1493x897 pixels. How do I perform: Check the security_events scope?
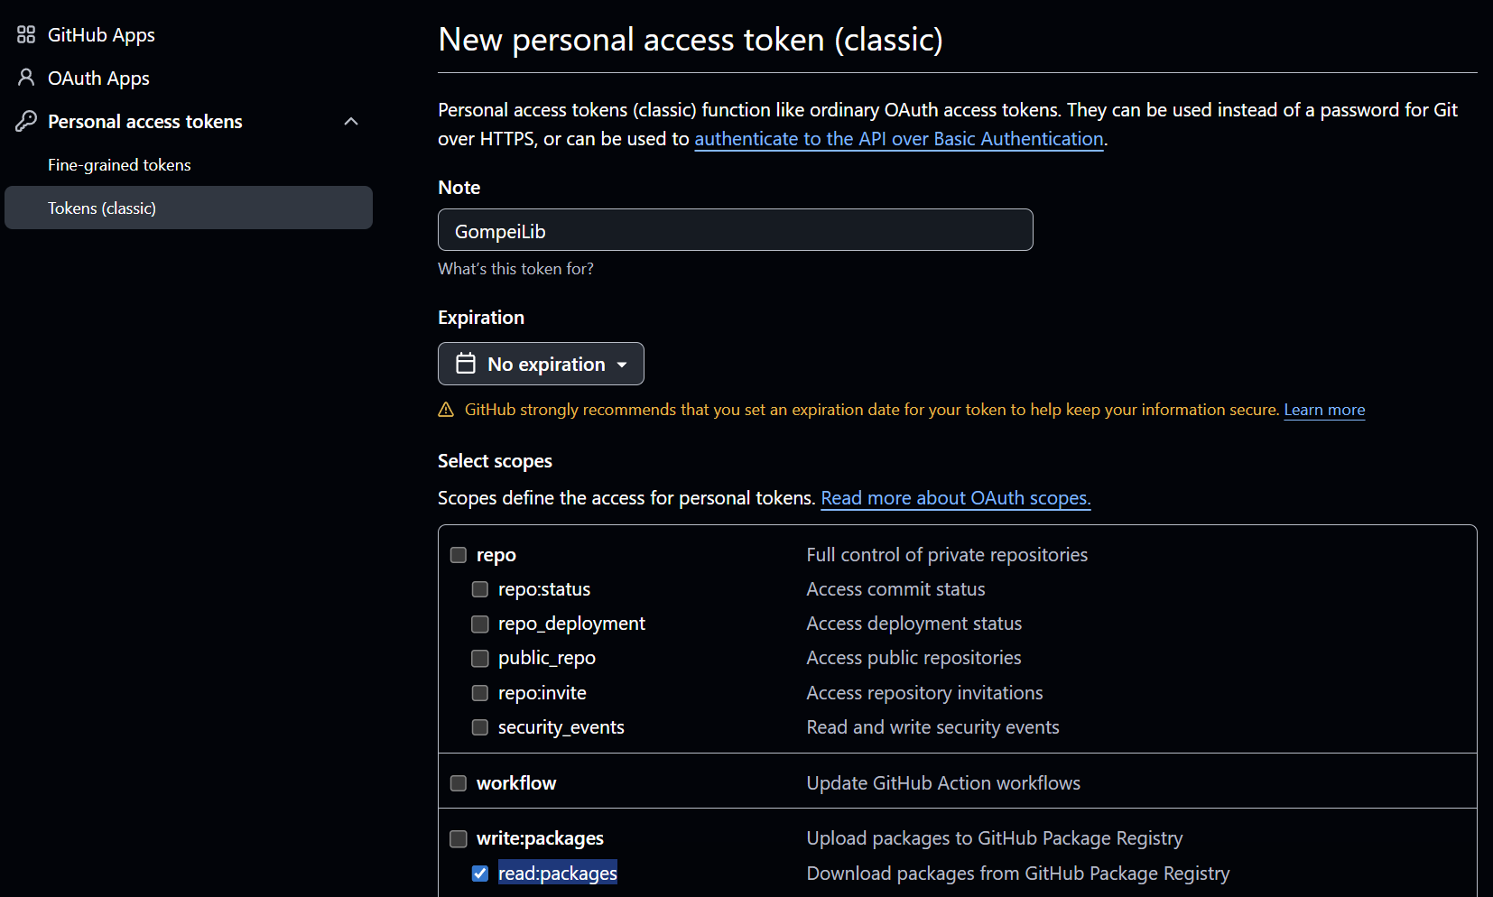479,726
